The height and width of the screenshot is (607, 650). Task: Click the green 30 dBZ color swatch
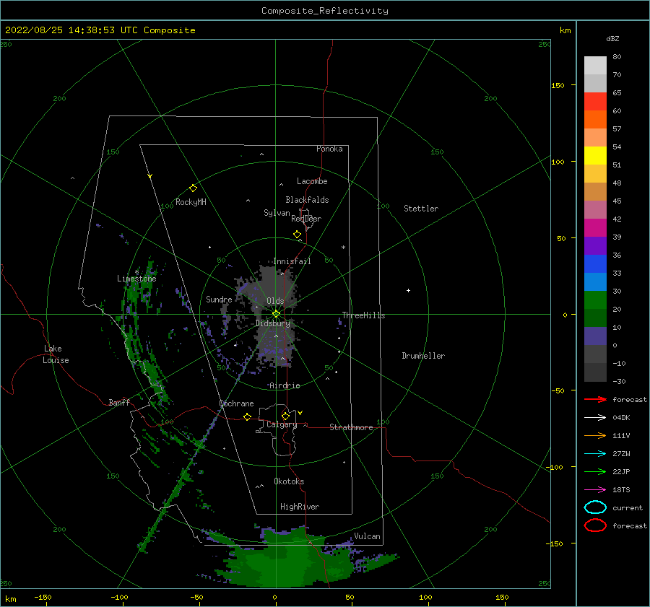click(x=595, y=300)
